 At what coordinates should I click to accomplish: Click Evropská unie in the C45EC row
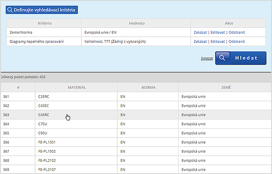click(194, 106)
